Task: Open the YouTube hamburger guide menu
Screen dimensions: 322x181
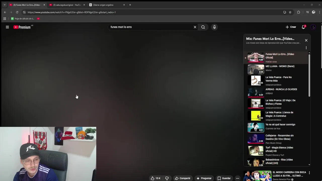Action: click(x=7, y=27)
